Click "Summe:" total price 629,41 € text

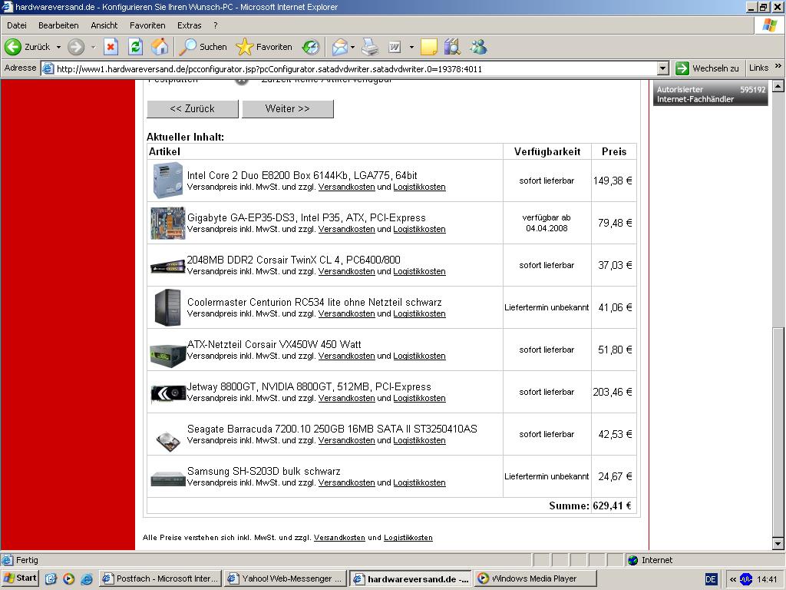tap(590, 505)
